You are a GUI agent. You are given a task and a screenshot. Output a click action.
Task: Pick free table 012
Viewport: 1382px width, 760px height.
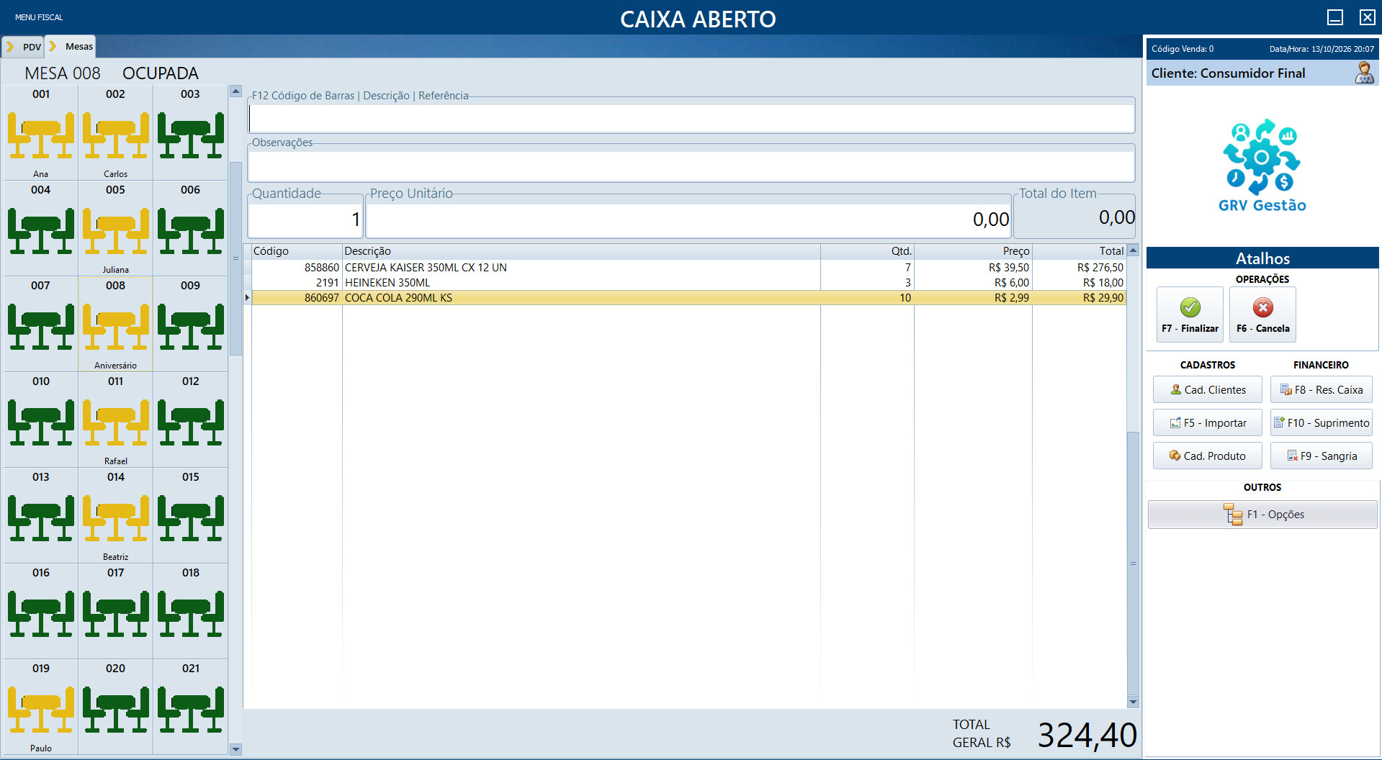tap(190, 421)
